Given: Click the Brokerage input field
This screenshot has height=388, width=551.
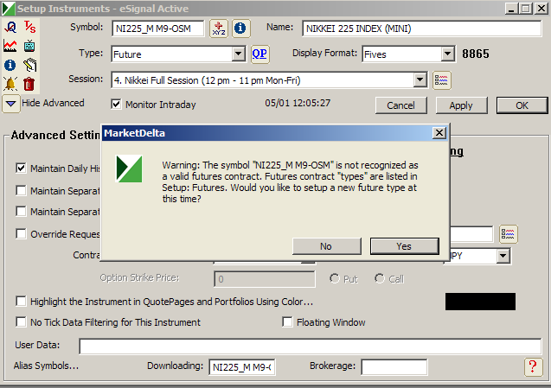Looking at the screenshot, I should pos(394,367).
